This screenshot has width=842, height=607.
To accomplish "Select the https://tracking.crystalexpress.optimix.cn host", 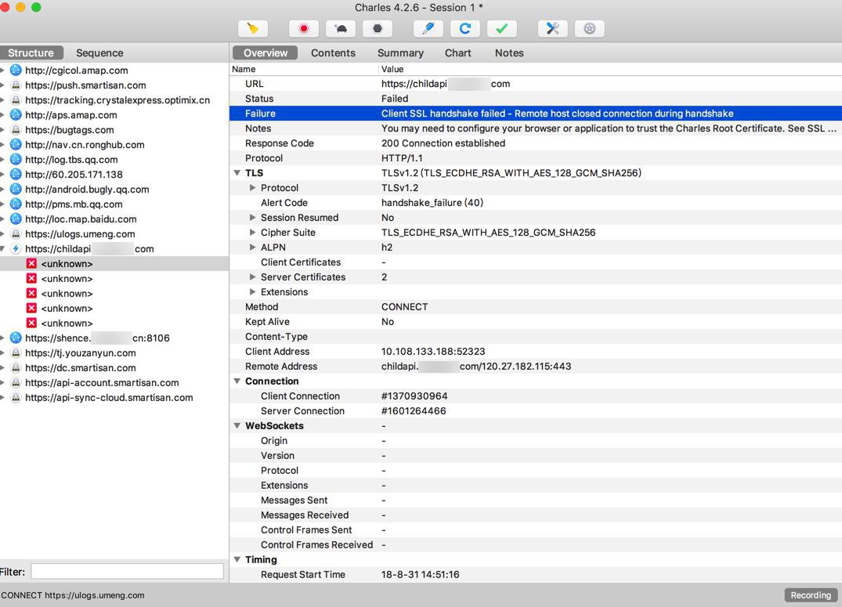I will click(117, 100).
